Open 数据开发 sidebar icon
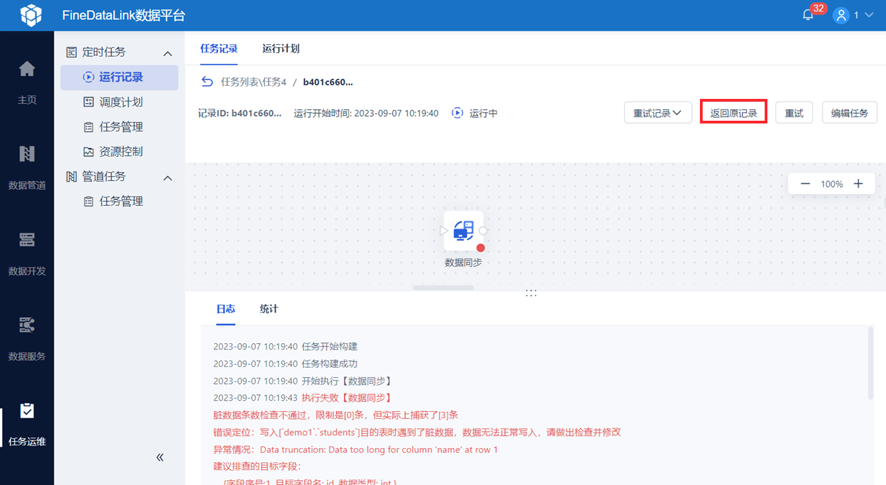The height and width of the screenshot is (485, 886). (27, 239)
